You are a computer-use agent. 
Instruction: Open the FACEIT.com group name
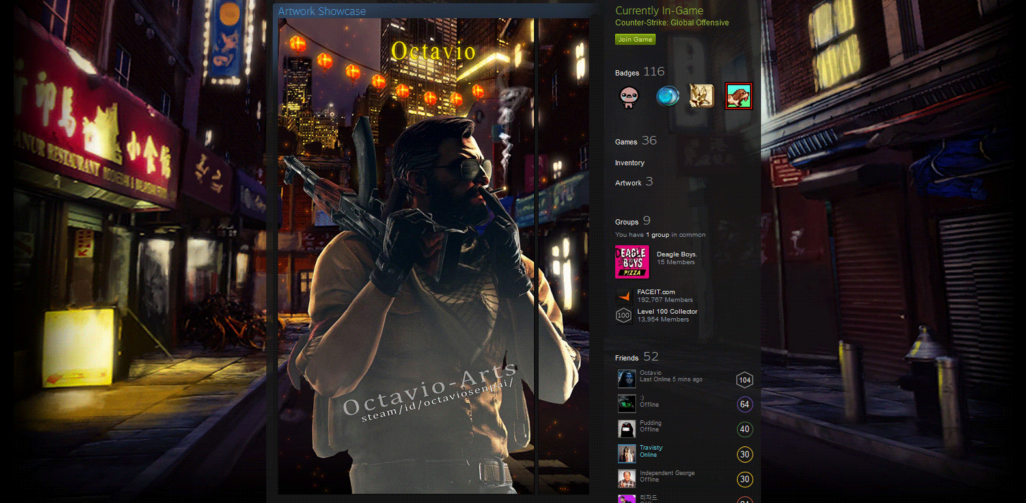pos(656,292)
